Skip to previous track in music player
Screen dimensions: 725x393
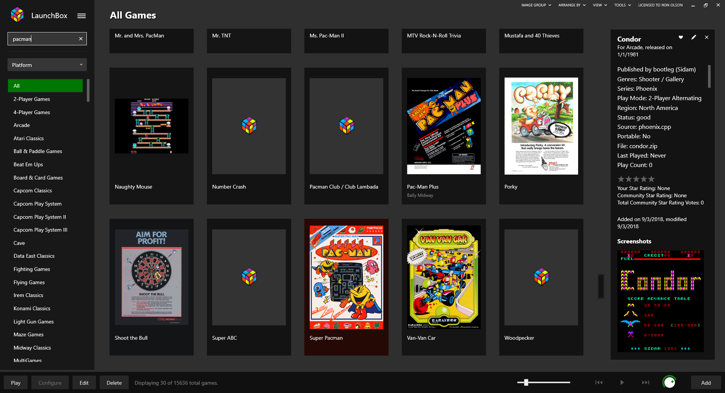click(599, 382)
